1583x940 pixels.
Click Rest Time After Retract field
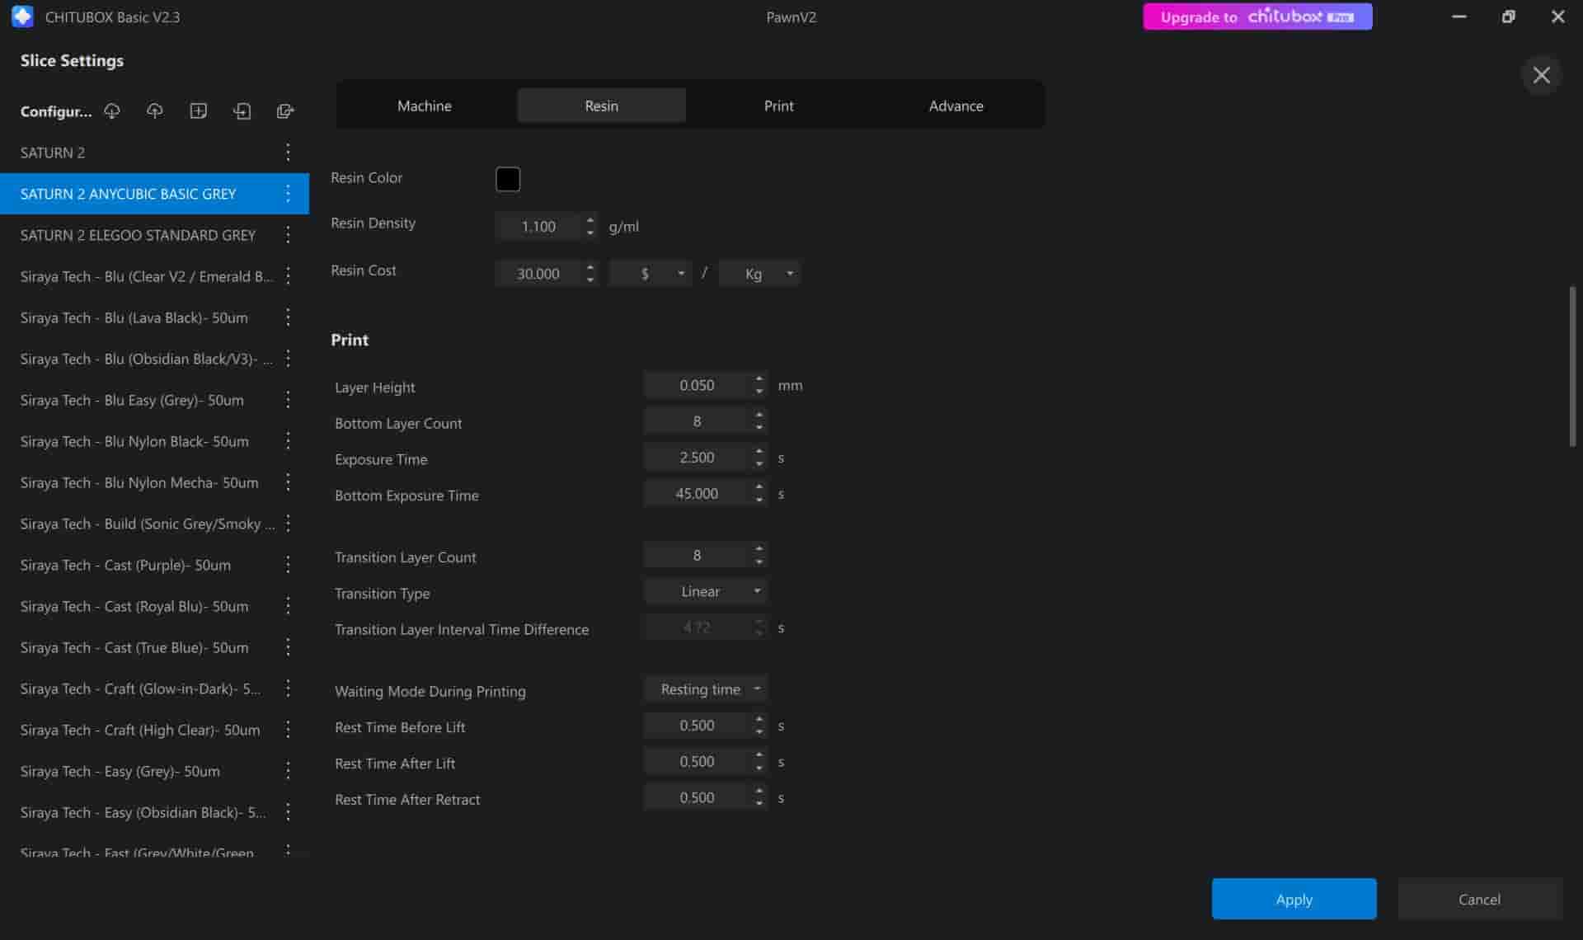(697, 797)
